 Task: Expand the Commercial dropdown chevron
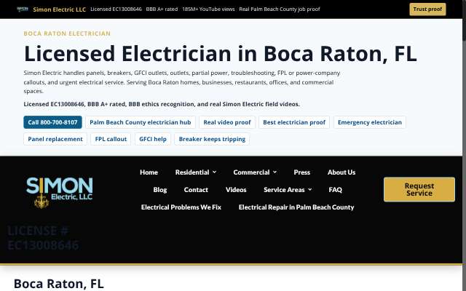(x=275, y=172)
